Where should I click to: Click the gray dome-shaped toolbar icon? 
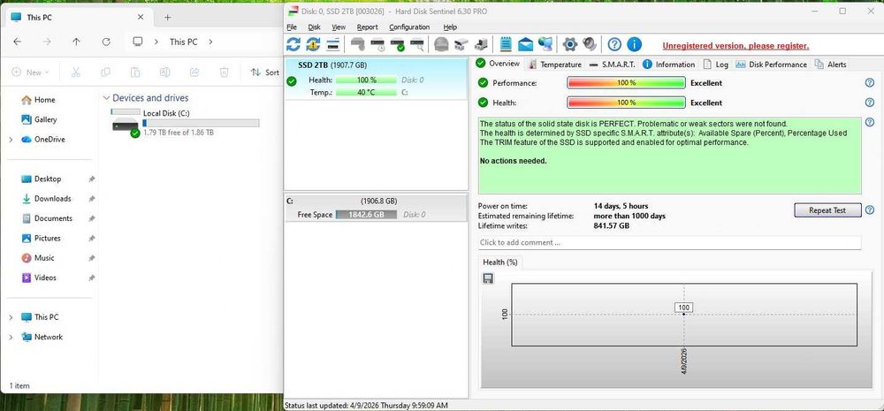(x=441, y=44)
